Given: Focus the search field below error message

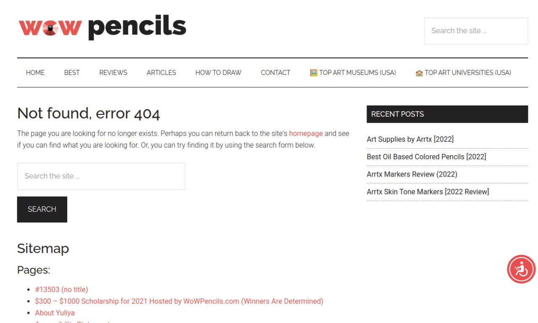Looking at the screenshot, I should coord(101,176).
